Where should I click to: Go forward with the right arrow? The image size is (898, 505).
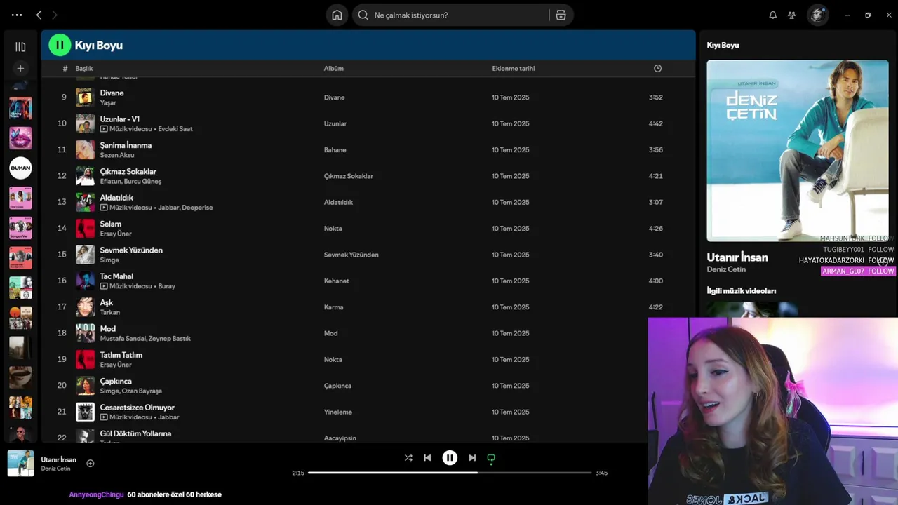pos(55,15)
